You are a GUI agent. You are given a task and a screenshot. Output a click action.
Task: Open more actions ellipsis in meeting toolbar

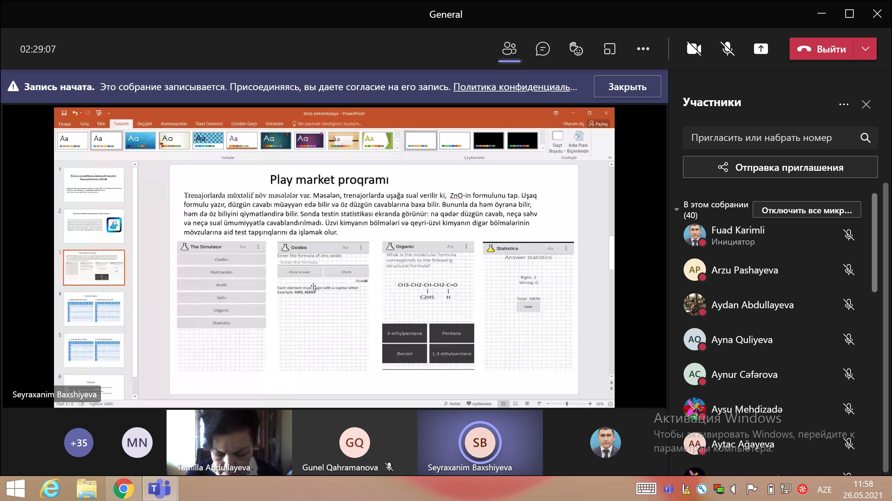643,49
